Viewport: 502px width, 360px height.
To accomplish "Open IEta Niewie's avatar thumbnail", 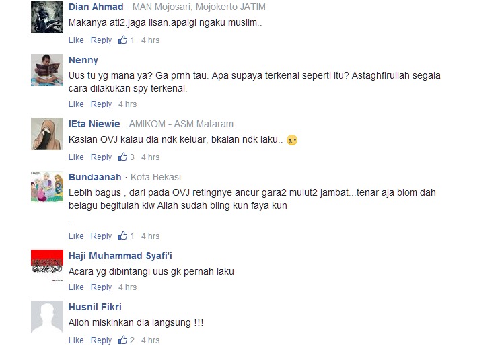I will point(47,134).
